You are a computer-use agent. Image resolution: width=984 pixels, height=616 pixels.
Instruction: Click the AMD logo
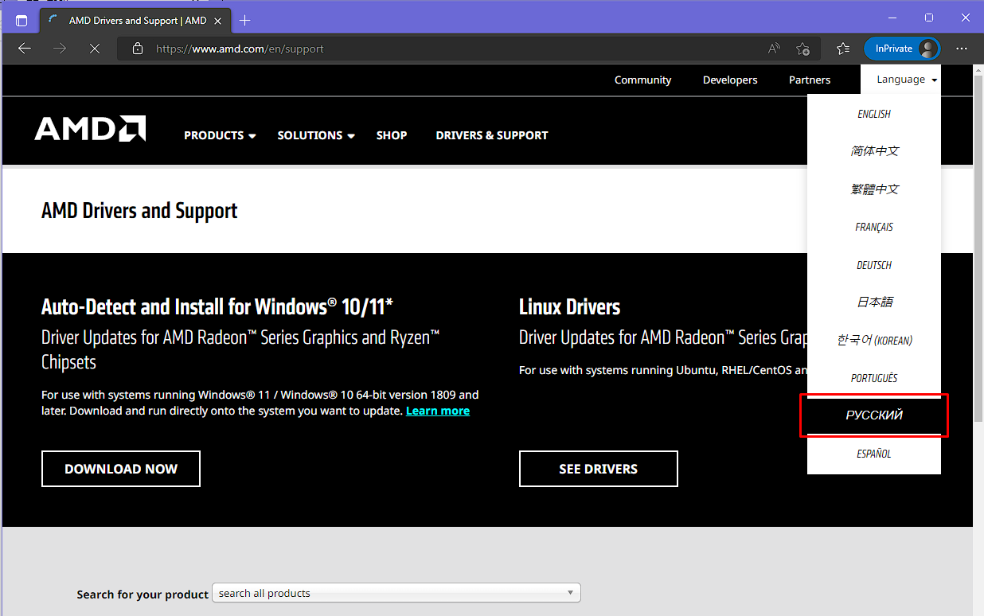point(90,129)
